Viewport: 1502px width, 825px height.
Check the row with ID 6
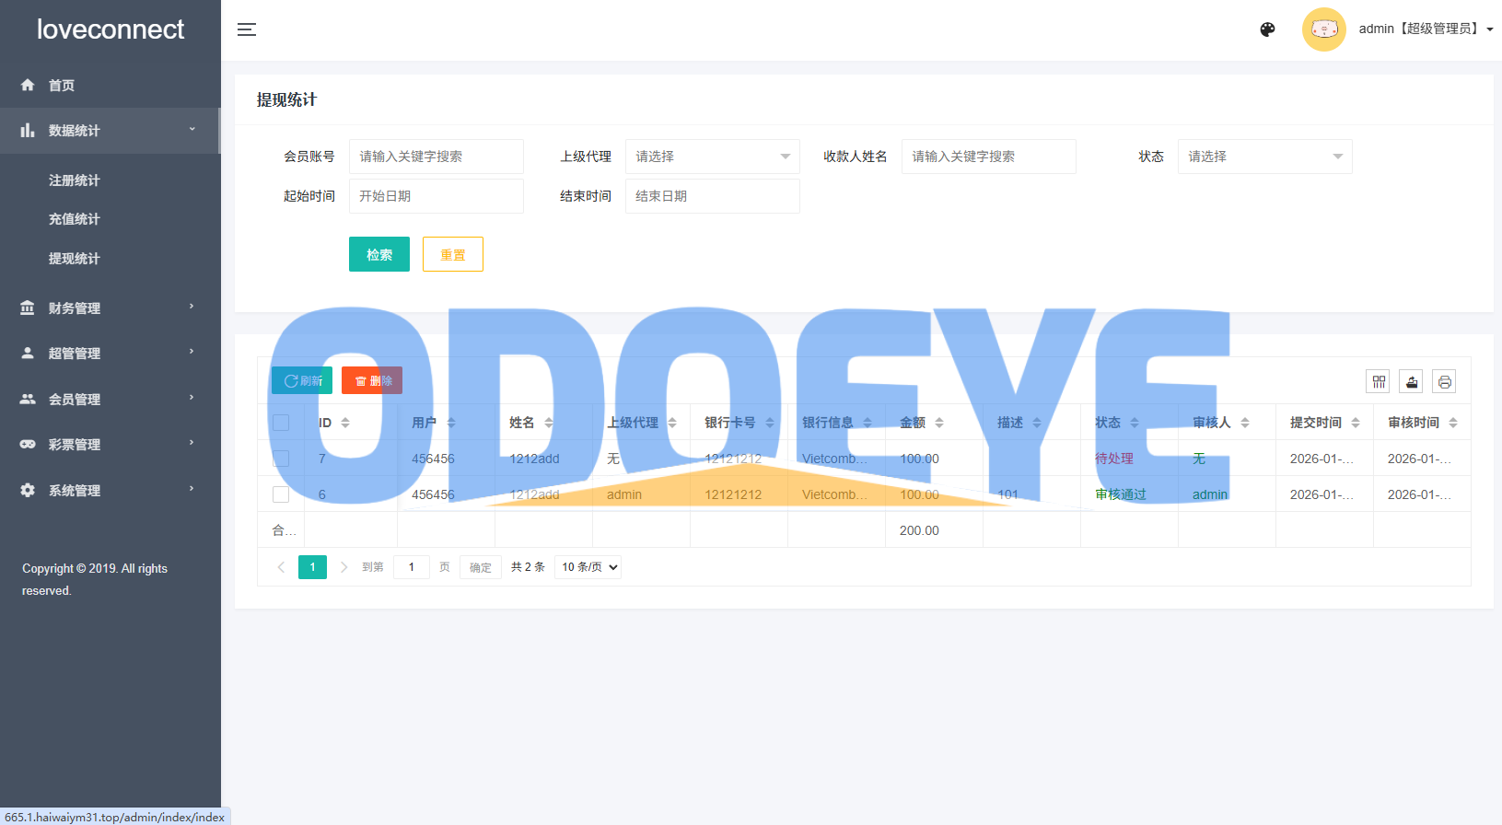tap(281, 494)
